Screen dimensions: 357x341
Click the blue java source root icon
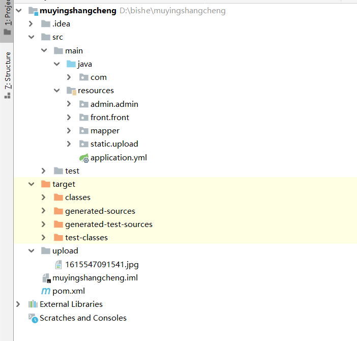click(x=71, y=64)
